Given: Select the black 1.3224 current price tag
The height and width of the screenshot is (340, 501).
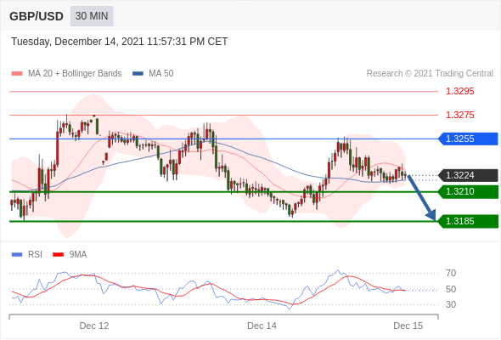Looking at the screenshot, I should pyautogui.click(x=468, y=175).
